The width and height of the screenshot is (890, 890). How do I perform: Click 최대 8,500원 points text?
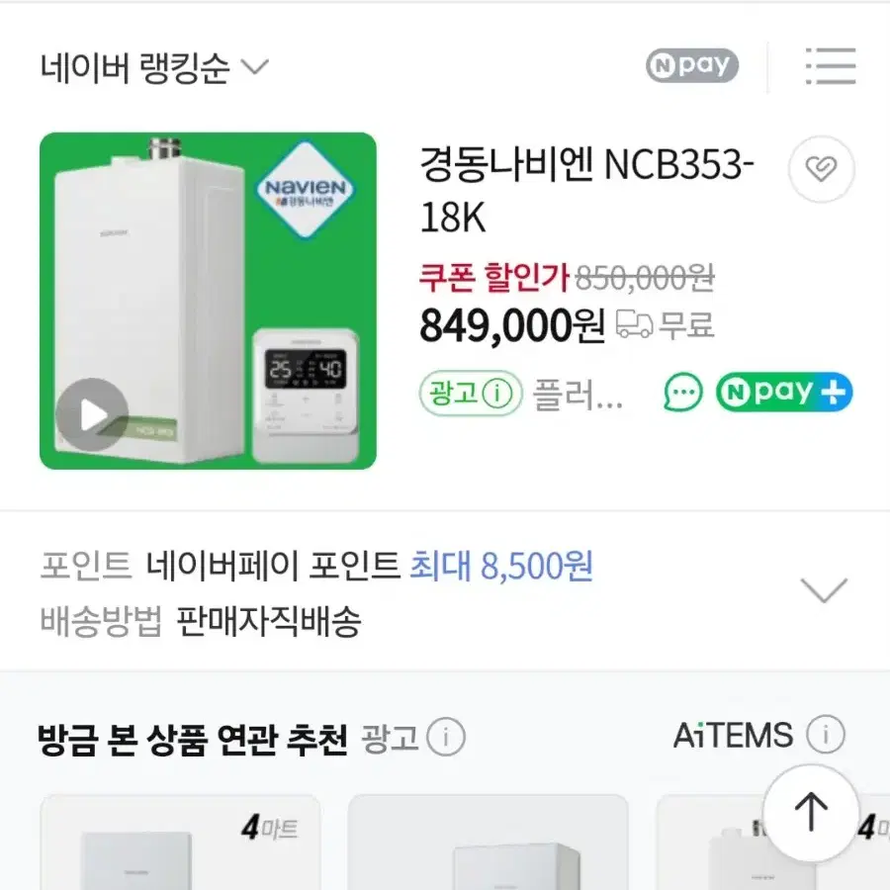point(501,566)
